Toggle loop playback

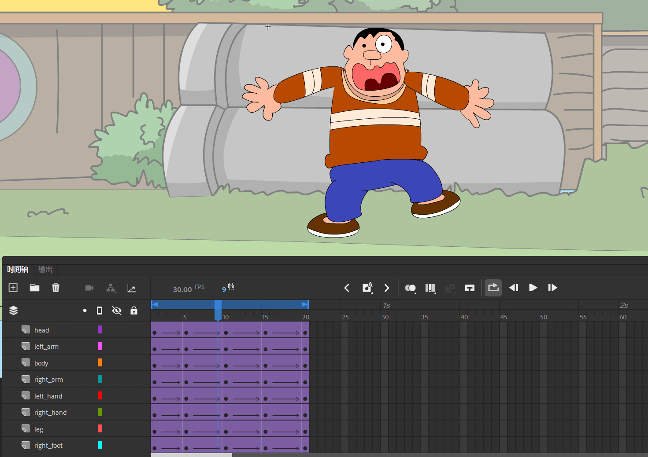click(x=493, y=288)
